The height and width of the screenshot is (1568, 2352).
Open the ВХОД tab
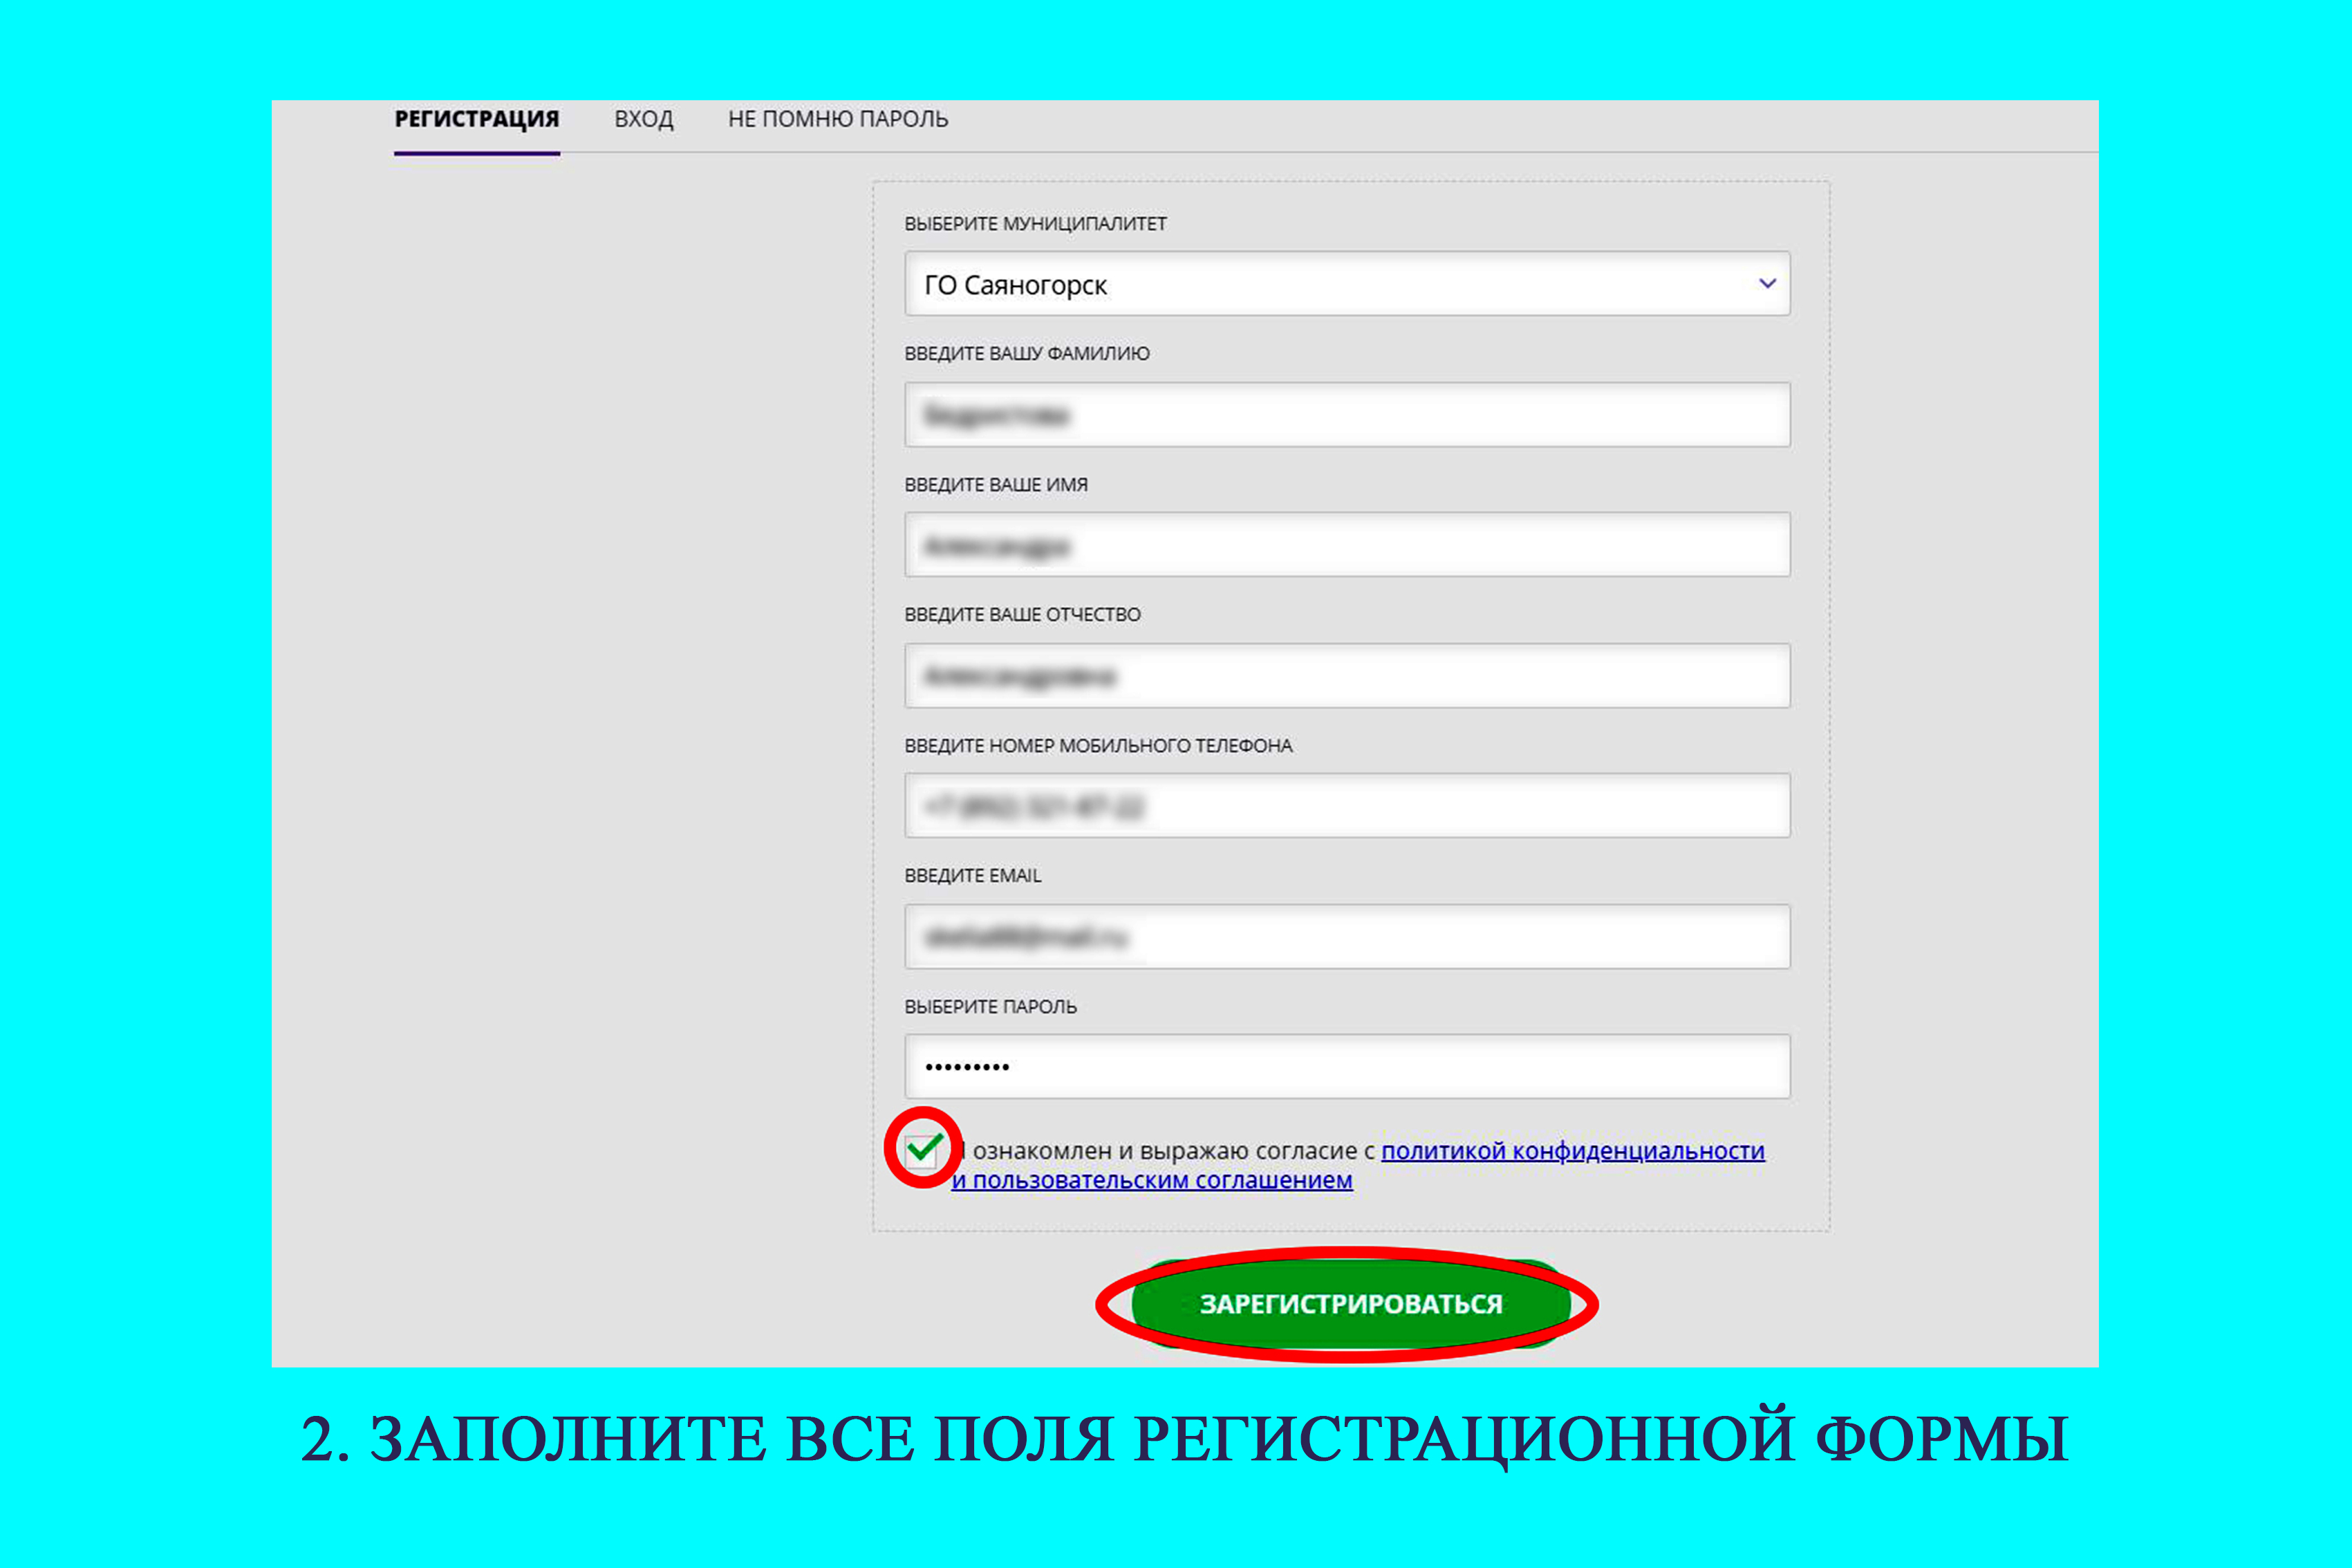pos(644,119)
